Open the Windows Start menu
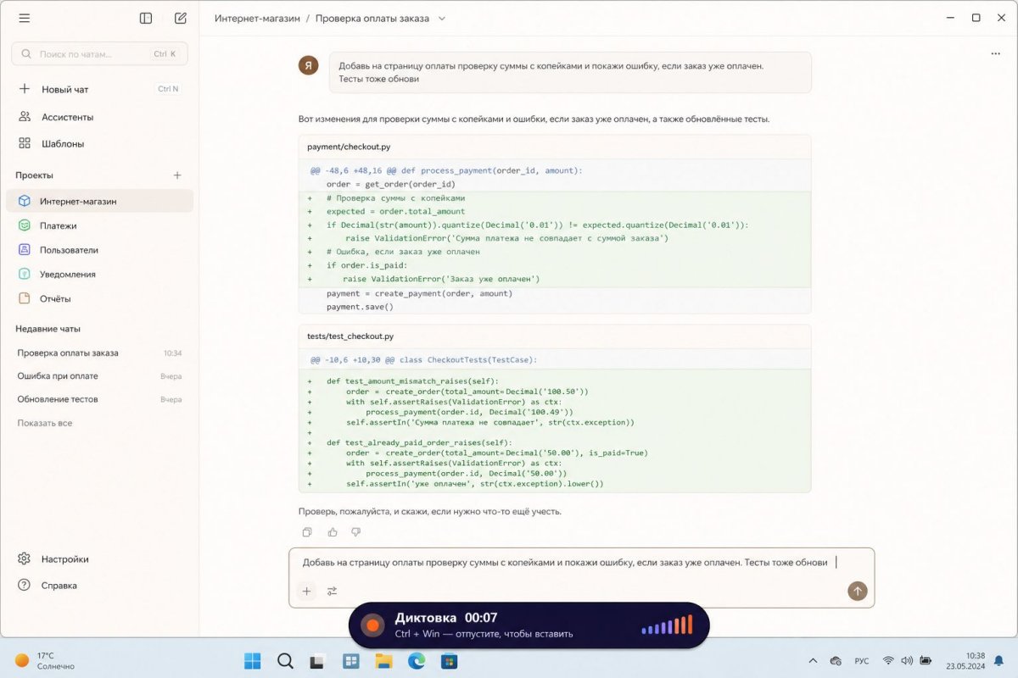Image resolution: width=1018 pixels, height=678 pixels. click(x=253, y=660)
